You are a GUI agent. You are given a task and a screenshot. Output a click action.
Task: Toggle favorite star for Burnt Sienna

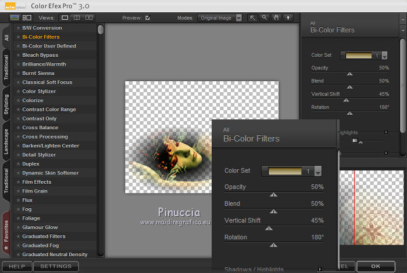[18, 73]
